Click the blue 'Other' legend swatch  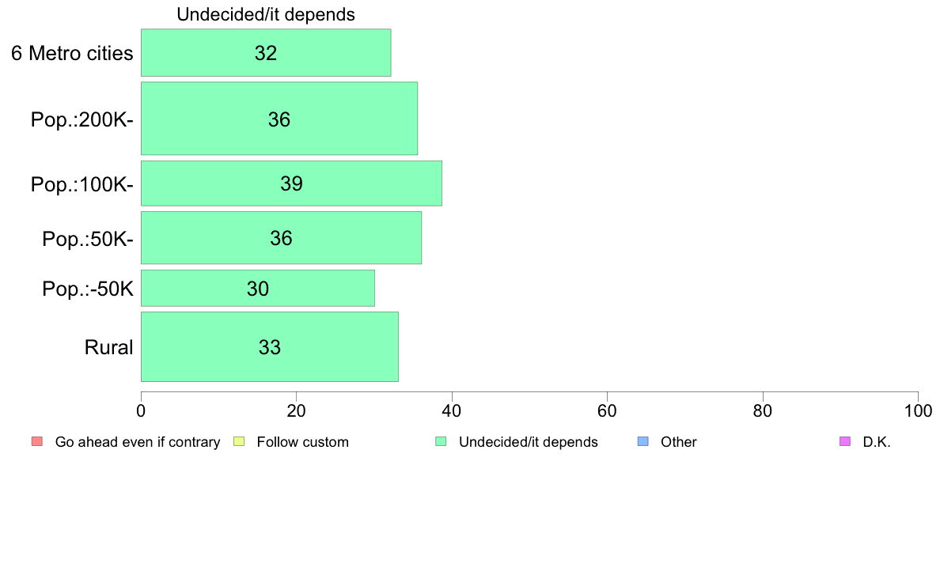(643, 442)
